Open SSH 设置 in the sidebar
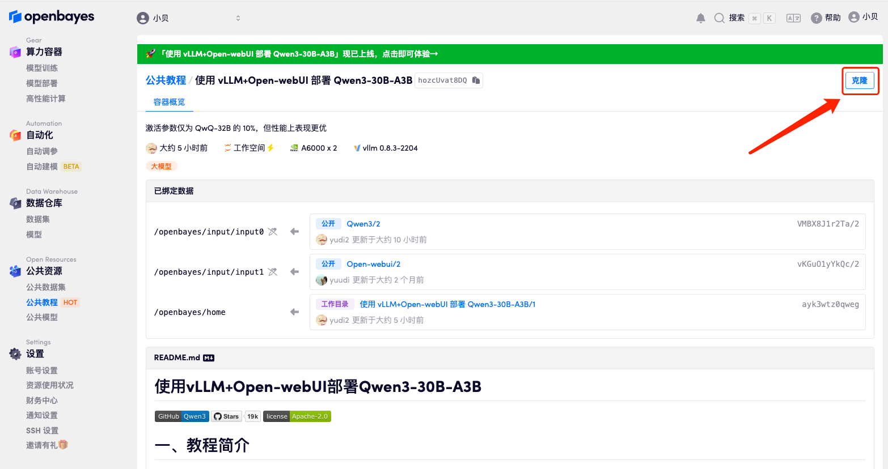 point(43,430)
